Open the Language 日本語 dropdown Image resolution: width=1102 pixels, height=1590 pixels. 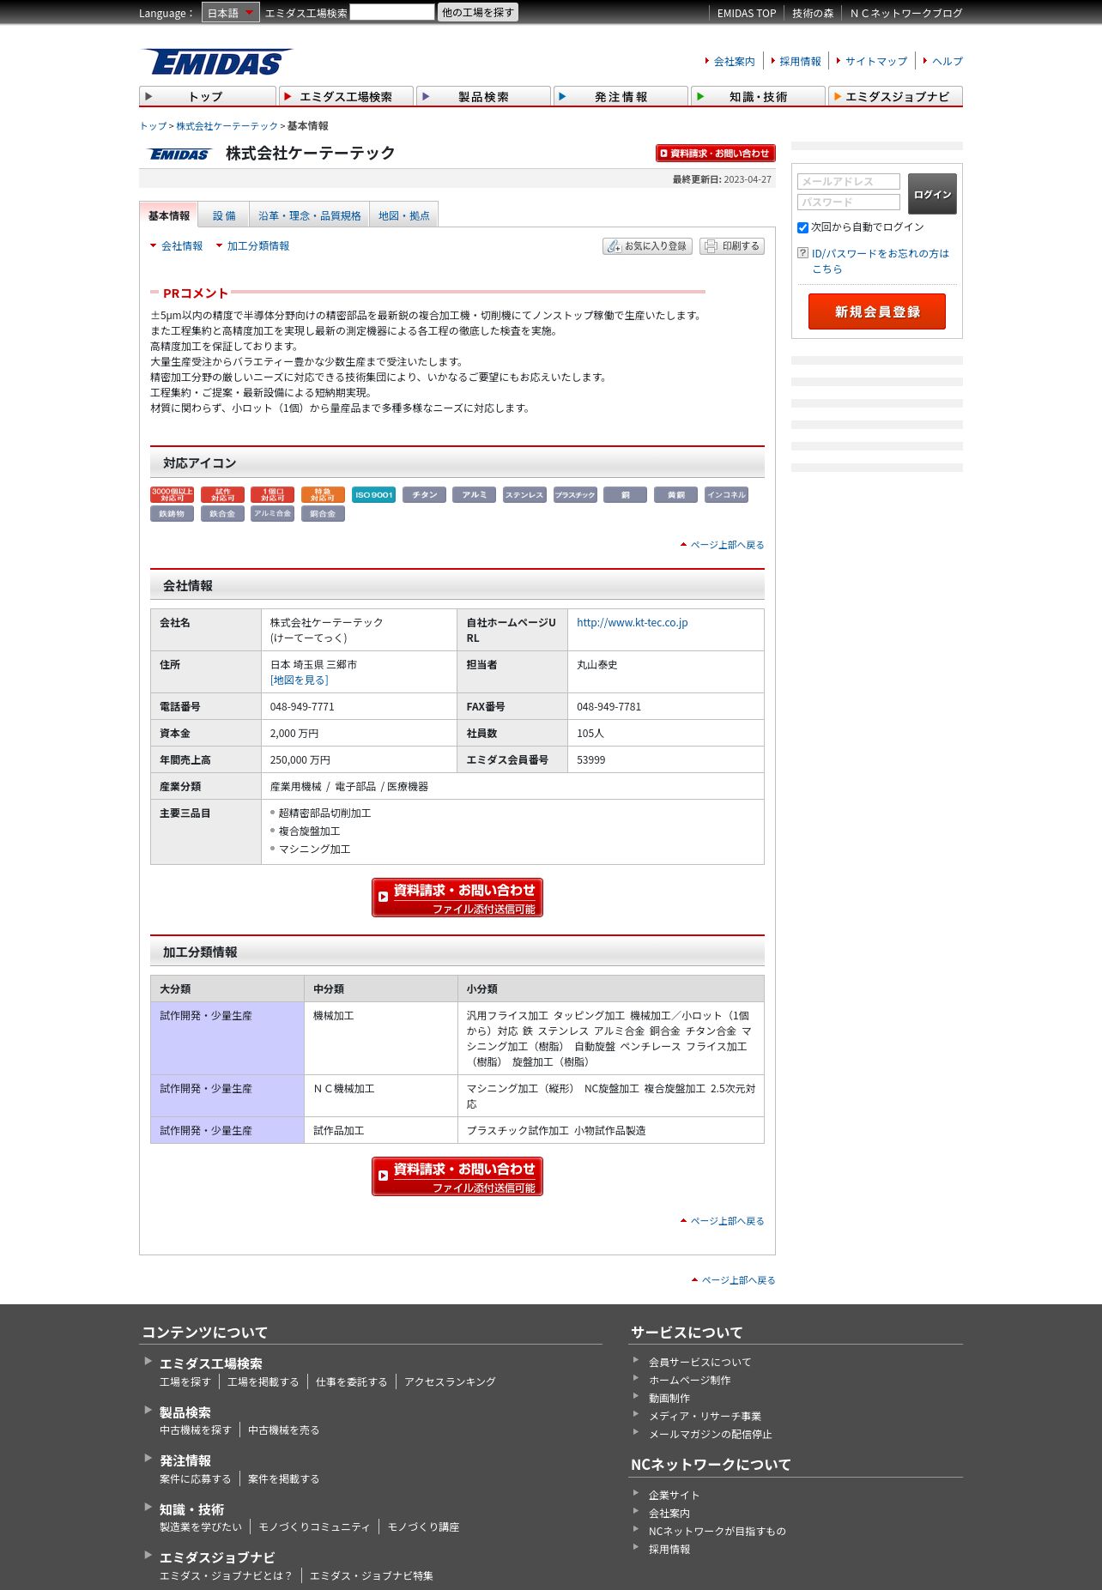[230, 13]
